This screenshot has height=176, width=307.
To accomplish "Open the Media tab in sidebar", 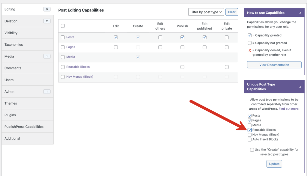I will [x=9, y=56].
